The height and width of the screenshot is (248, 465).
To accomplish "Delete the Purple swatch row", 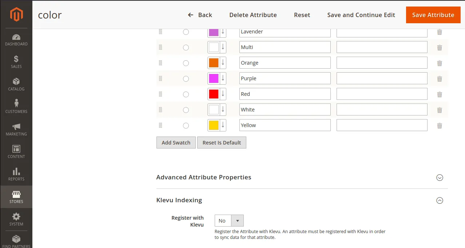I will coord(440,79).
